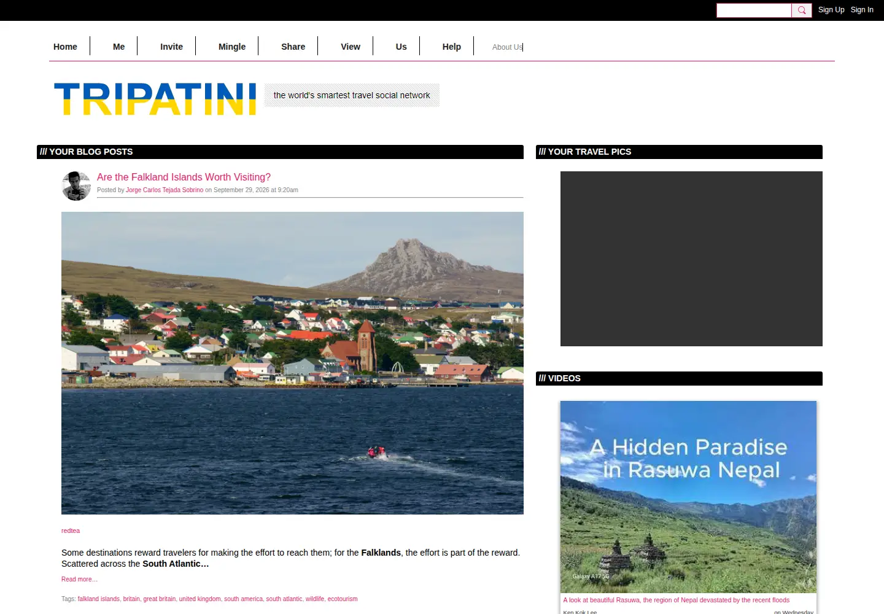Image resolution: width=884 pixels, height=614 pixels.
Task: Open author avatar of Falklands post
Action: click(x=77, y=186)
